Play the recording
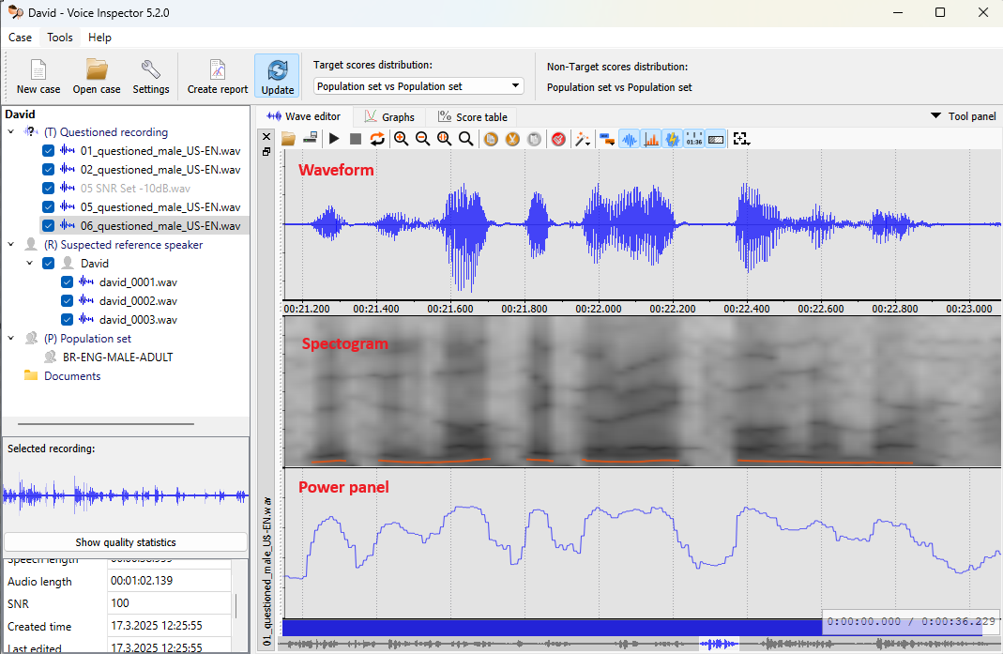The height and width of the screenshot is (654, 1003). (x=334, y=139)
